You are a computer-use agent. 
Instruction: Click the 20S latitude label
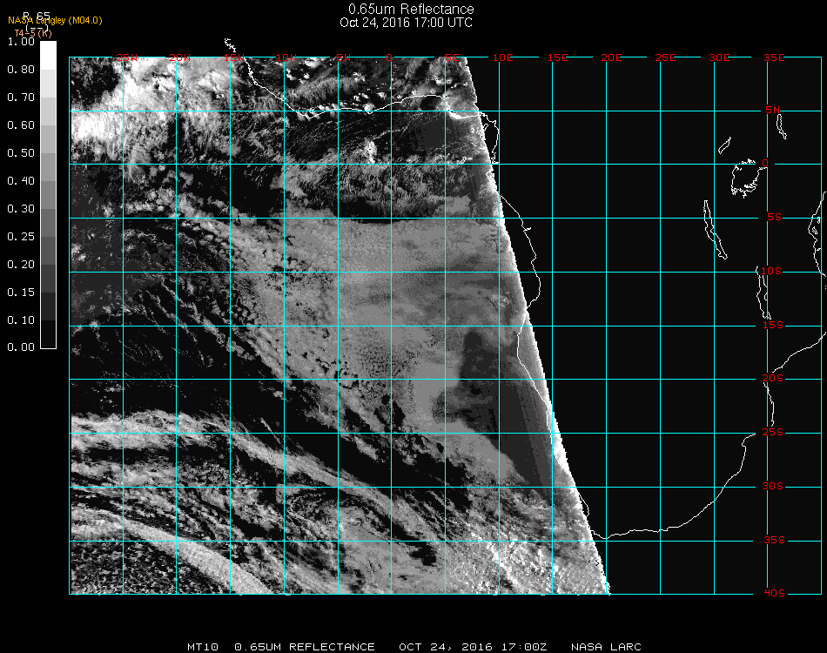773,379
